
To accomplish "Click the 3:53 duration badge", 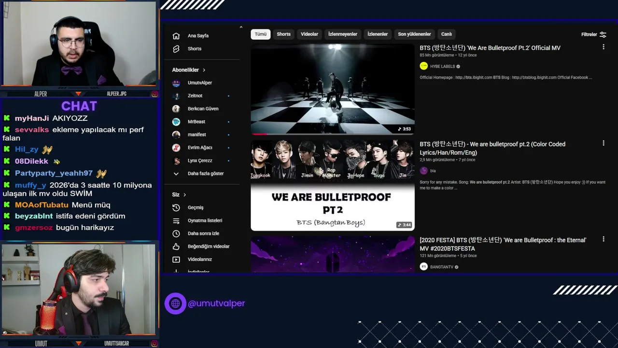I will pos(404,129).
